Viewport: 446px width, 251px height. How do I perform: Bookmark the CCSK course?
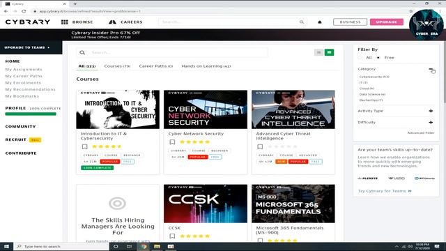pyautogui.click(x=172, y=236)
